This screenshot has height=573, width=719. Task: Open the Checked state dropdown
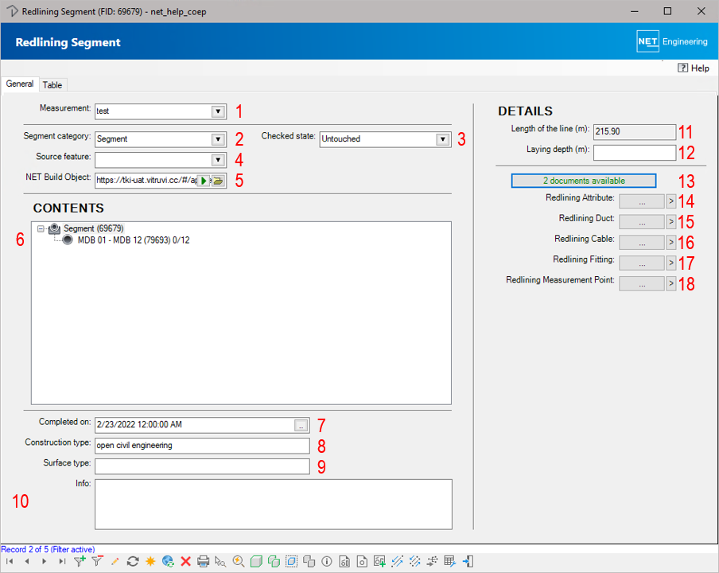click(444, 138)
